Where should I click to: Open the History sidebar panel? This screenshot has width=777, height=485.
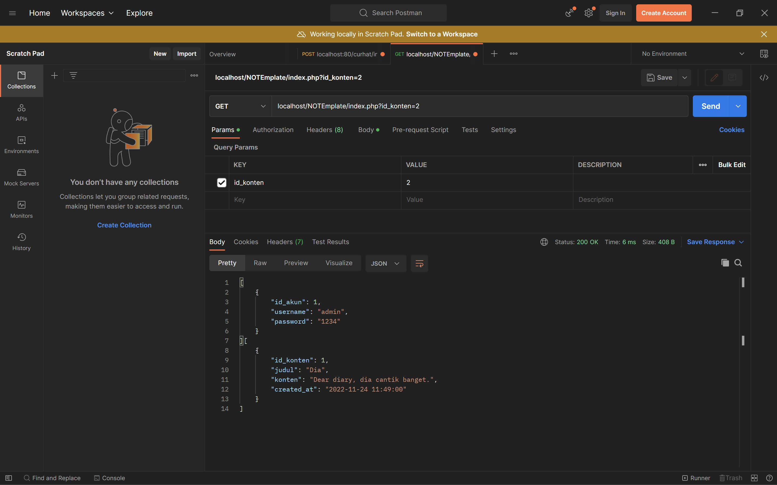(22, 242)
